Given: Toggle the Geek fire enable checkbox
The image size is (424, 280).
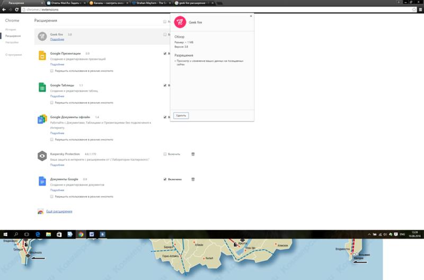Looking at the screenshot, I should click(165, 34).
